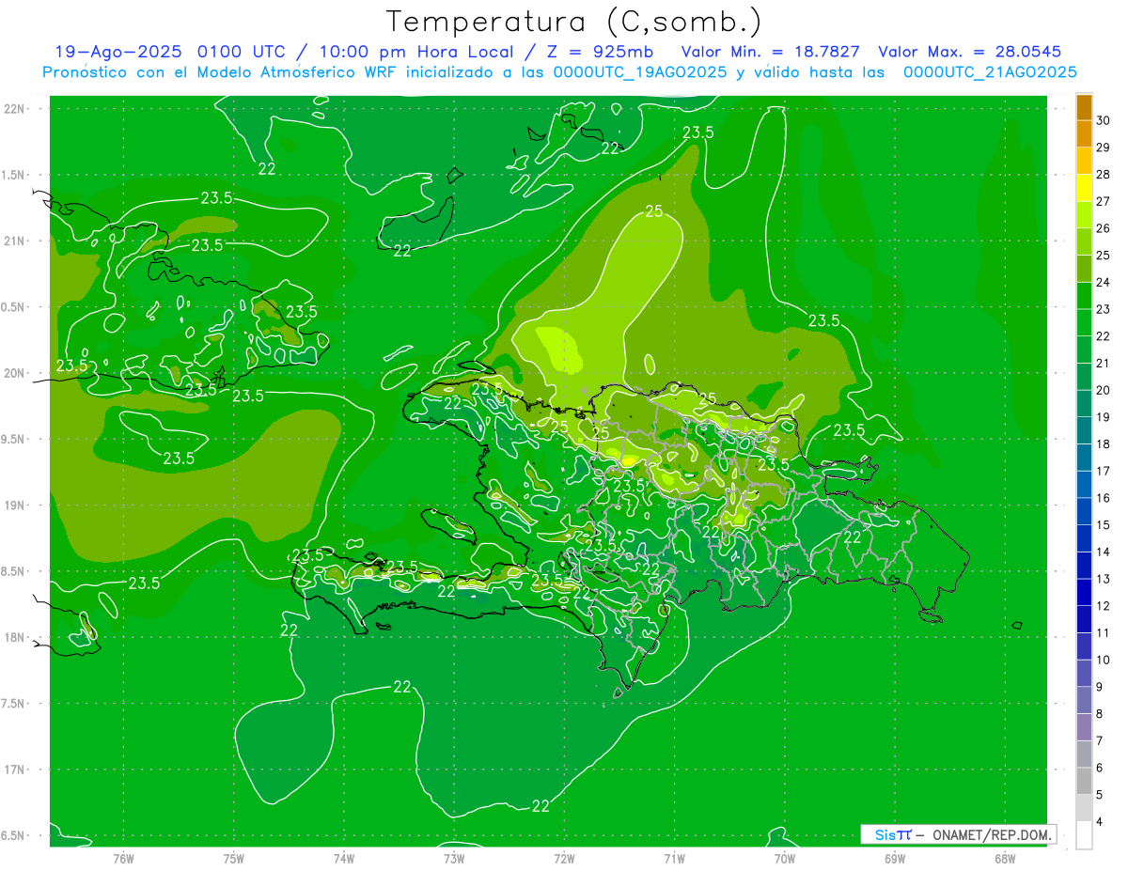The width and height of the screenshot is (1128, 871).
Task: Select the 'Z = 925mb' pressure level text
Action: coord(601,52)
